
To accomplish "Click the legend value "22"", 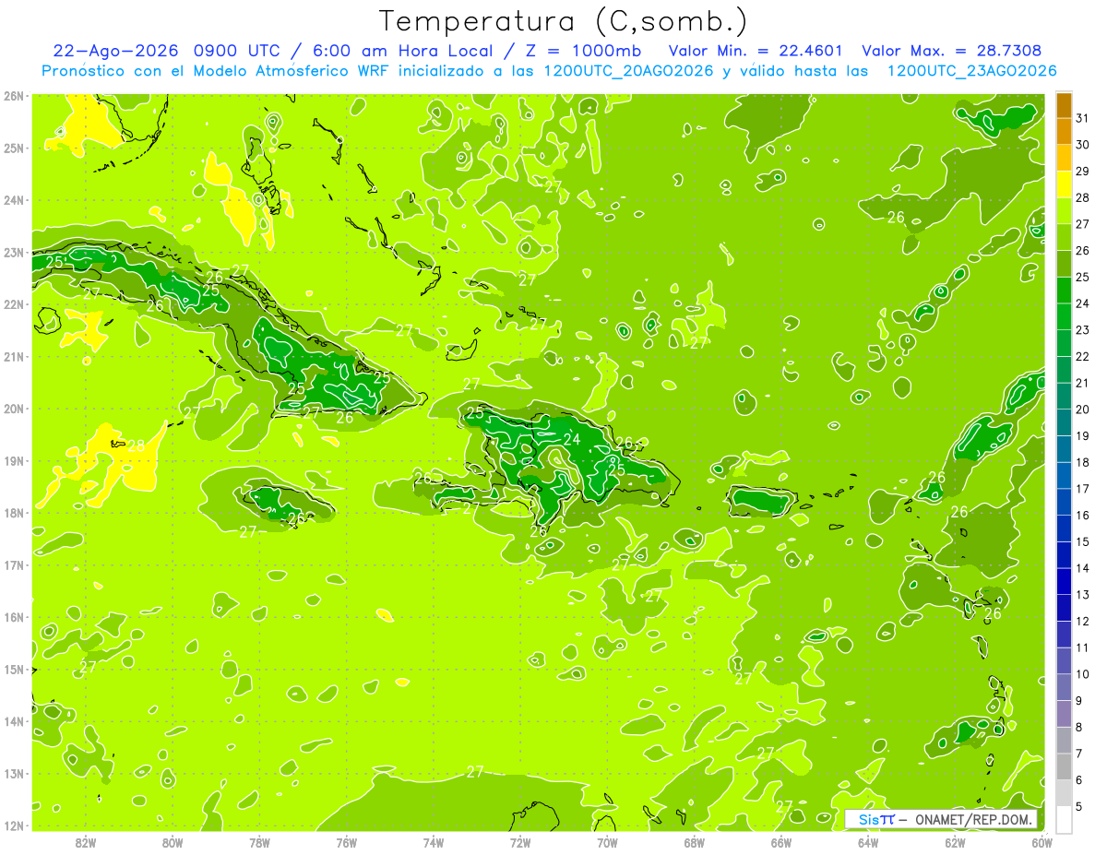I will coord(1083,356).
